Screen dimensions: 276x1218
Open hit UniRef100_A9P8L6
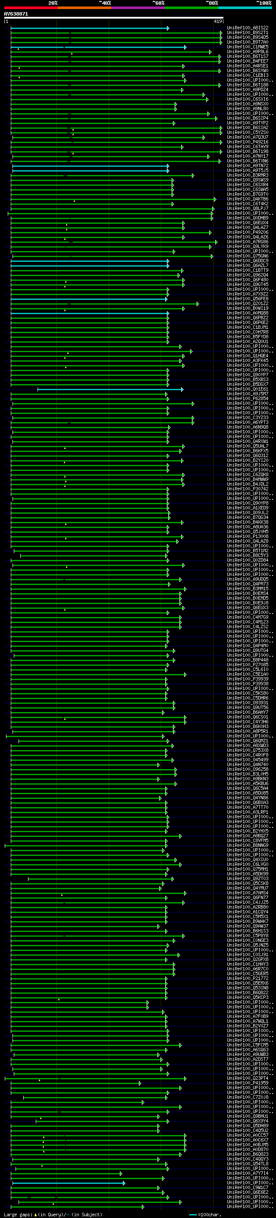[x=248, y=52]
